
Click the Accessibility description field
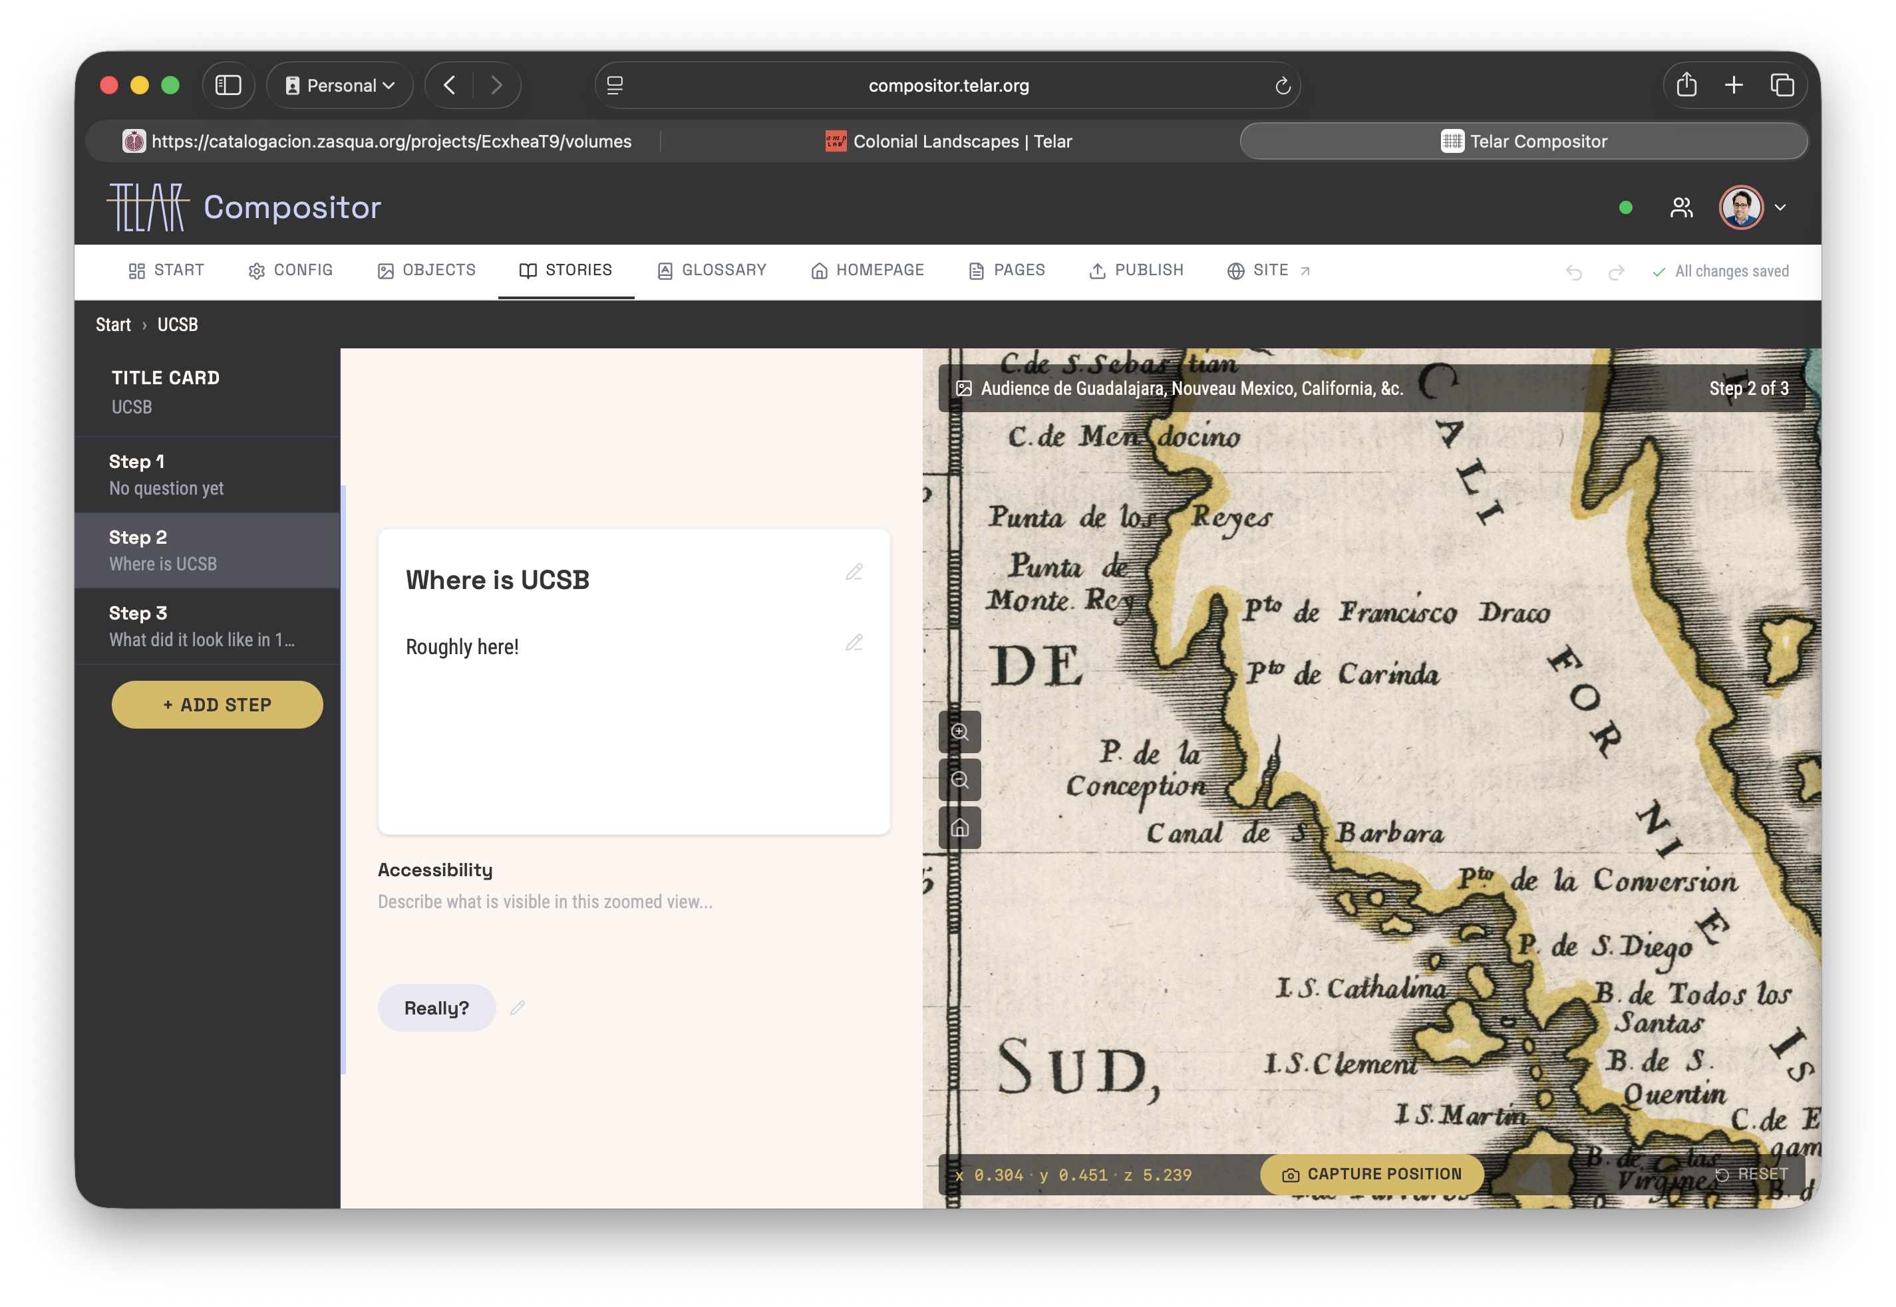coord(633,901)
